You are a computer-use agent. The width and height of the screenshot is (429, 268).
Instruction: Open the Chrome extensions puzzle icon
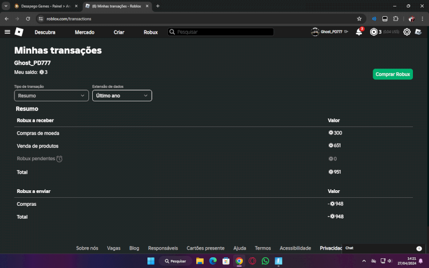click(x=396, y=19)
